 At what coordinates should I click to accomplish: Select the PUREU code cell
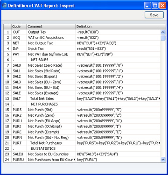point(19,160)
